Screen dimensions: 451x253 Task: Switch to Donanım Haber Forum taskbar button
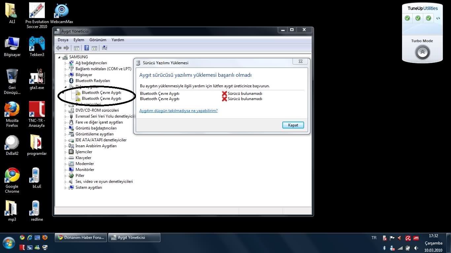pos(81,238)
